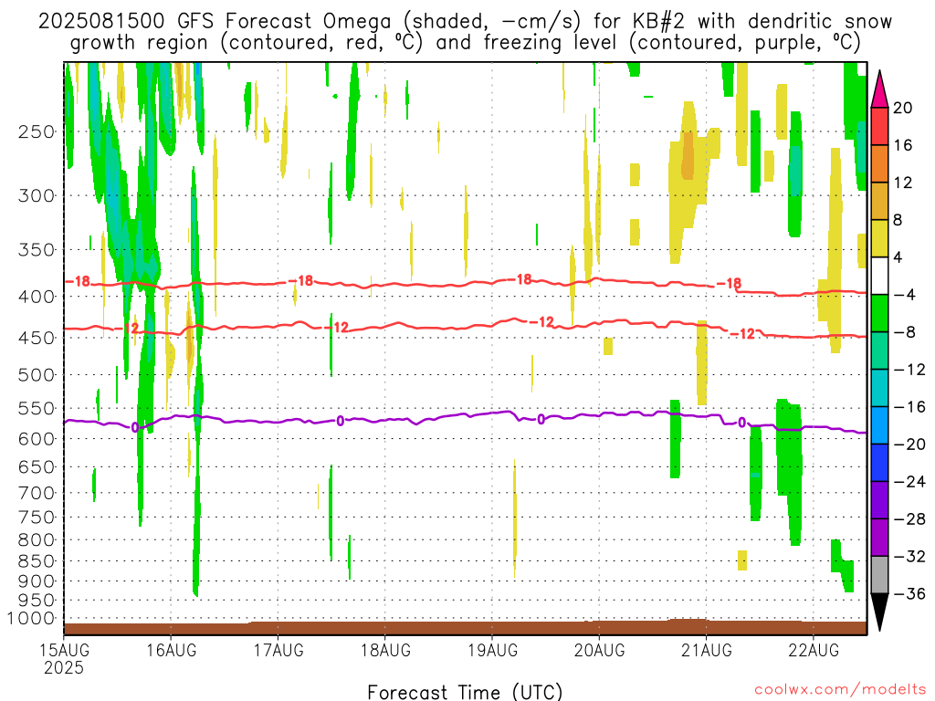This screenshot has height=701, width=935.
Task: Click the legend value -4
Action: tap(904, 295)
